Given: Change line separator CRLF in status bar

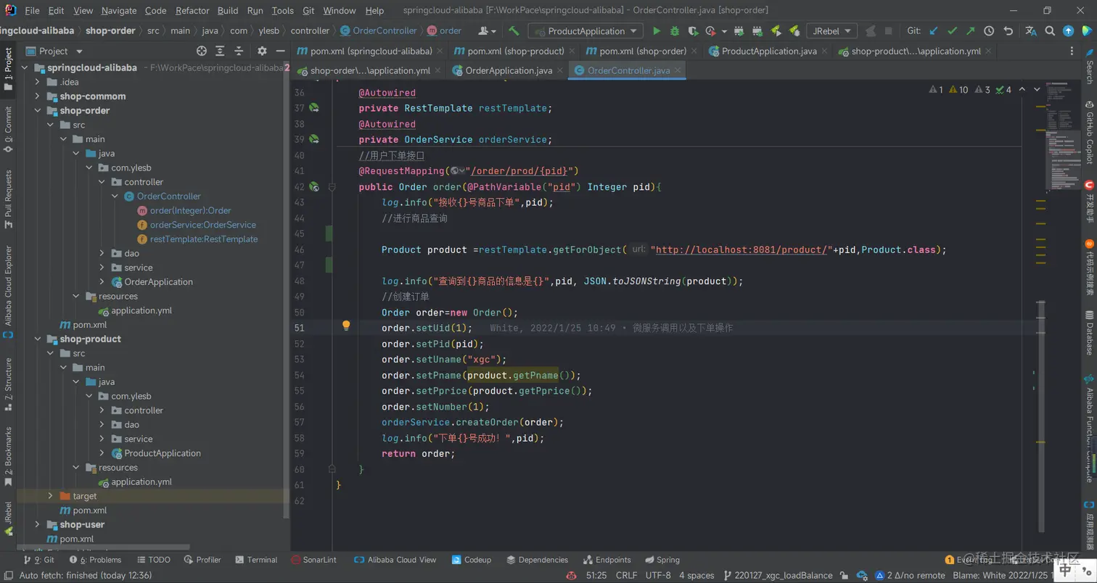Looking at the screenshot, I should pos(626,575).
